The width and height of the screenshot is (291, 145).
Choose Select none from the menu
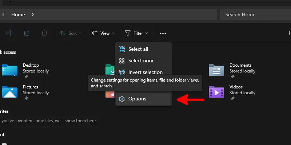pos(143,61)
